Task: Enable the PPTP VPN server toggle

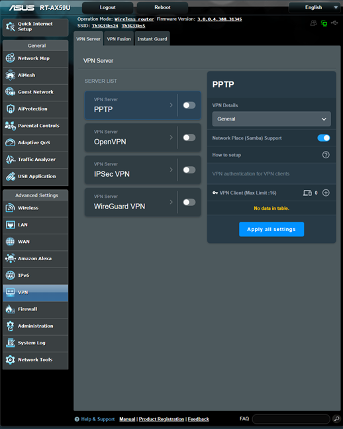Action: (x=189, y=105)
